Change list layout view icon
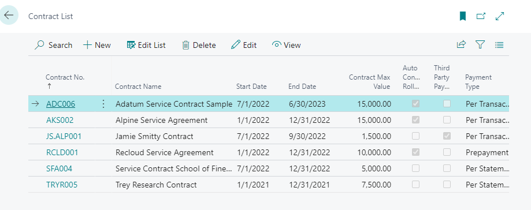Screen dimensions: 531x210 [x=499, y=44]
